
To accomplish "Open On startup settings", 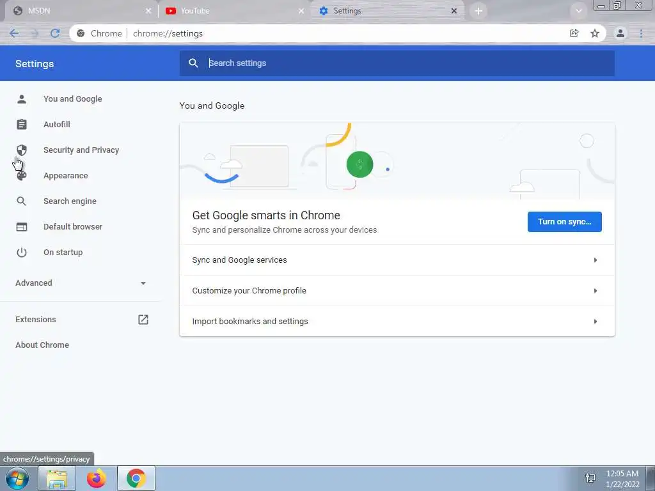I will tap(63, 252).
